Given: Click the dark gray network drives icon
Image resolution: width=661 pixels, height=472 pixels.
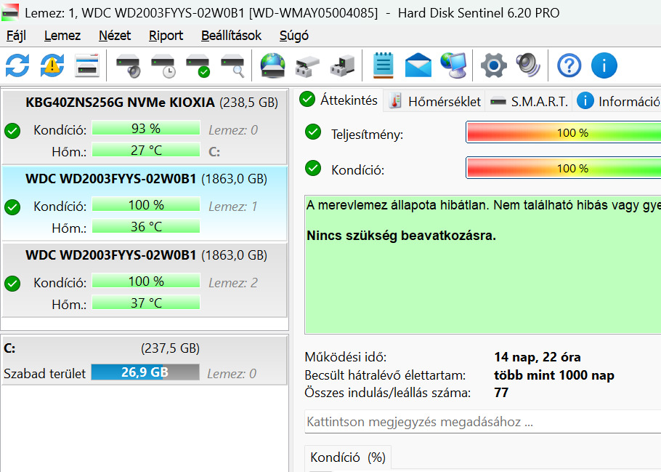Looking at the screenshot, I should coord(342,66).
